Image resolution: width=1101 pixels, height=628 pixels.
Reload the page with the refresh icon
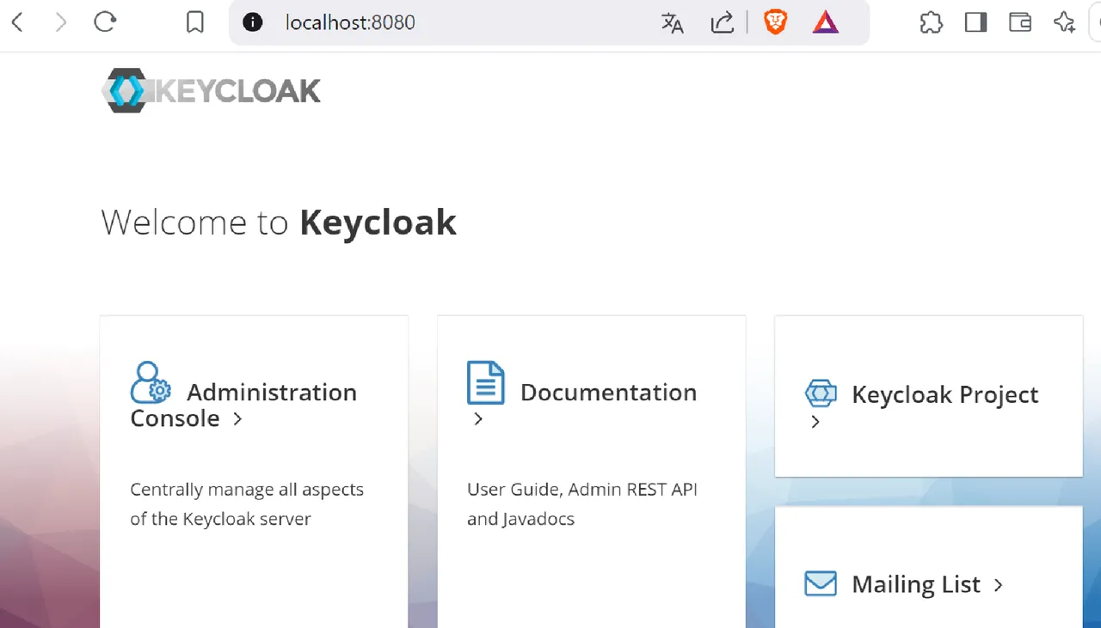(x=105, y=22)
